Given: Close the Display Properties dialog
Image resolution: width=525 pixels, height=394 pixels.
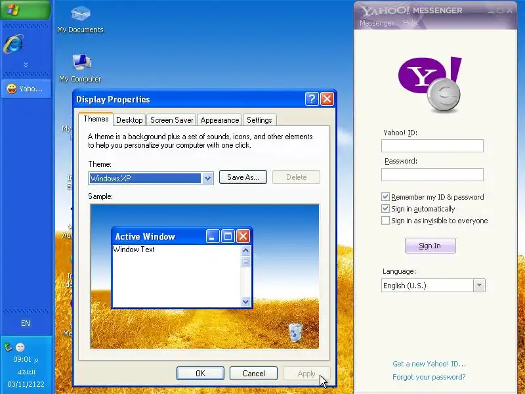Looking at the screenshot, I should (327, 99).
